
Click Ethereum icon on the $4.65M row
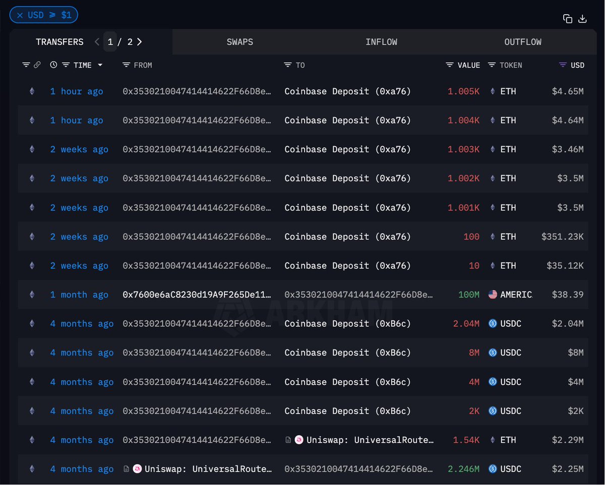32,91
